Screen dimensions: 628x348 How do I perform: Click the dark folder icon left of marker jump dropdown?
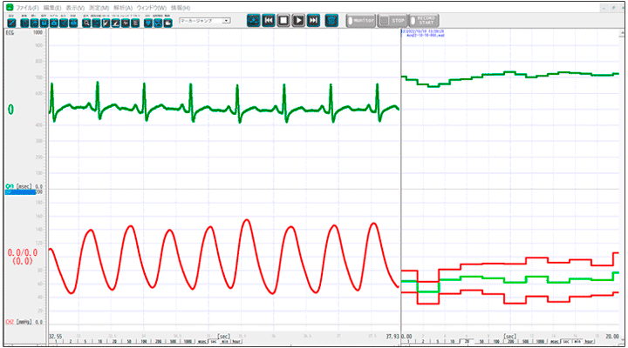tap(167, 23)
